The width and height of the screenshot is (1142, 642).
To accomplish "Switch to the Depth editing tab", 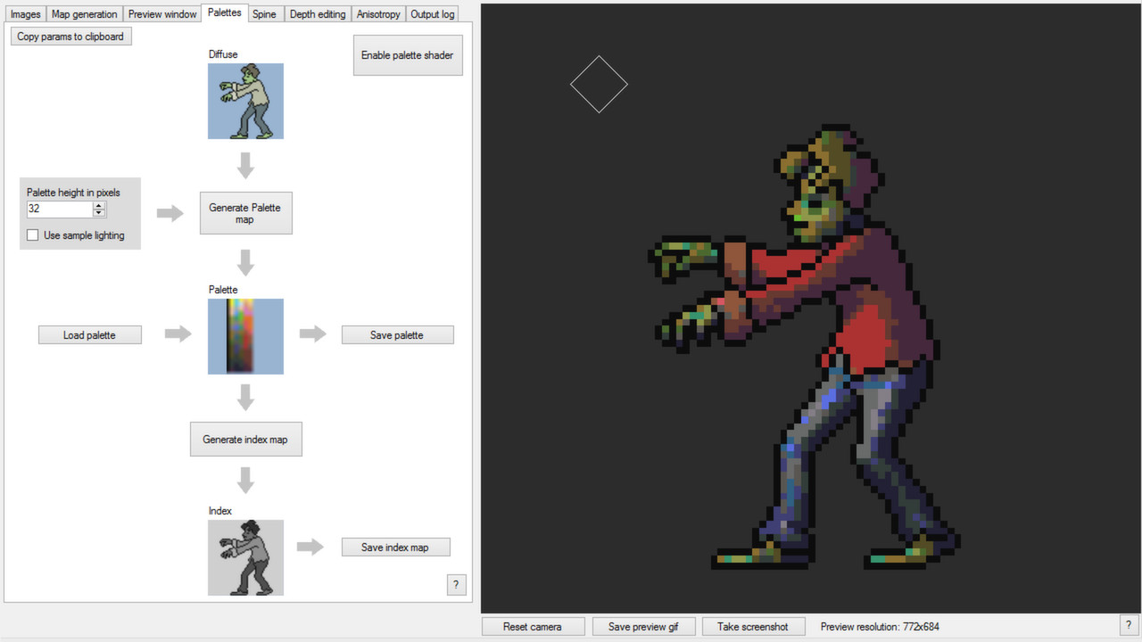I will click(x=318, y=13).
